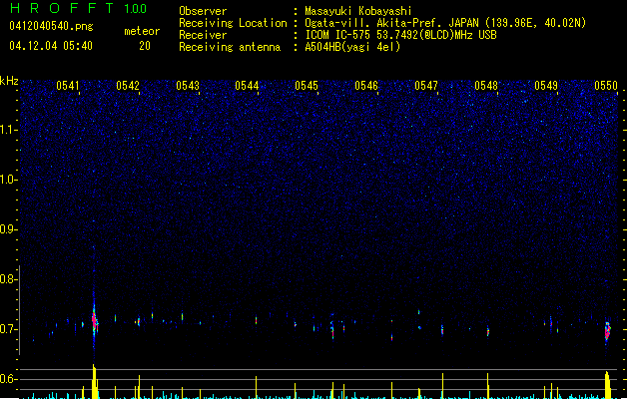The width and height of the screenshot is (628, 399).
Task: Click the 1.0 frequency axis label
Action: click(x=8, y=180)
